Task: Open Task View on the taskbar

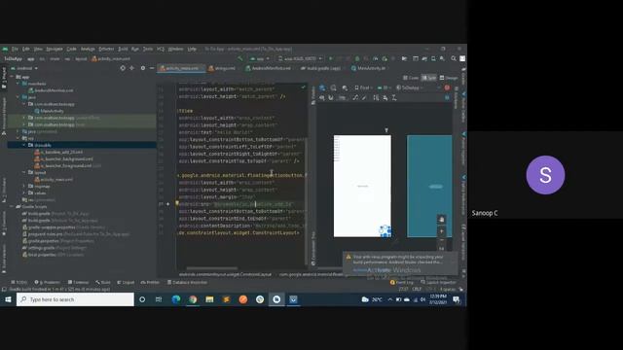Action: (159, 299)
